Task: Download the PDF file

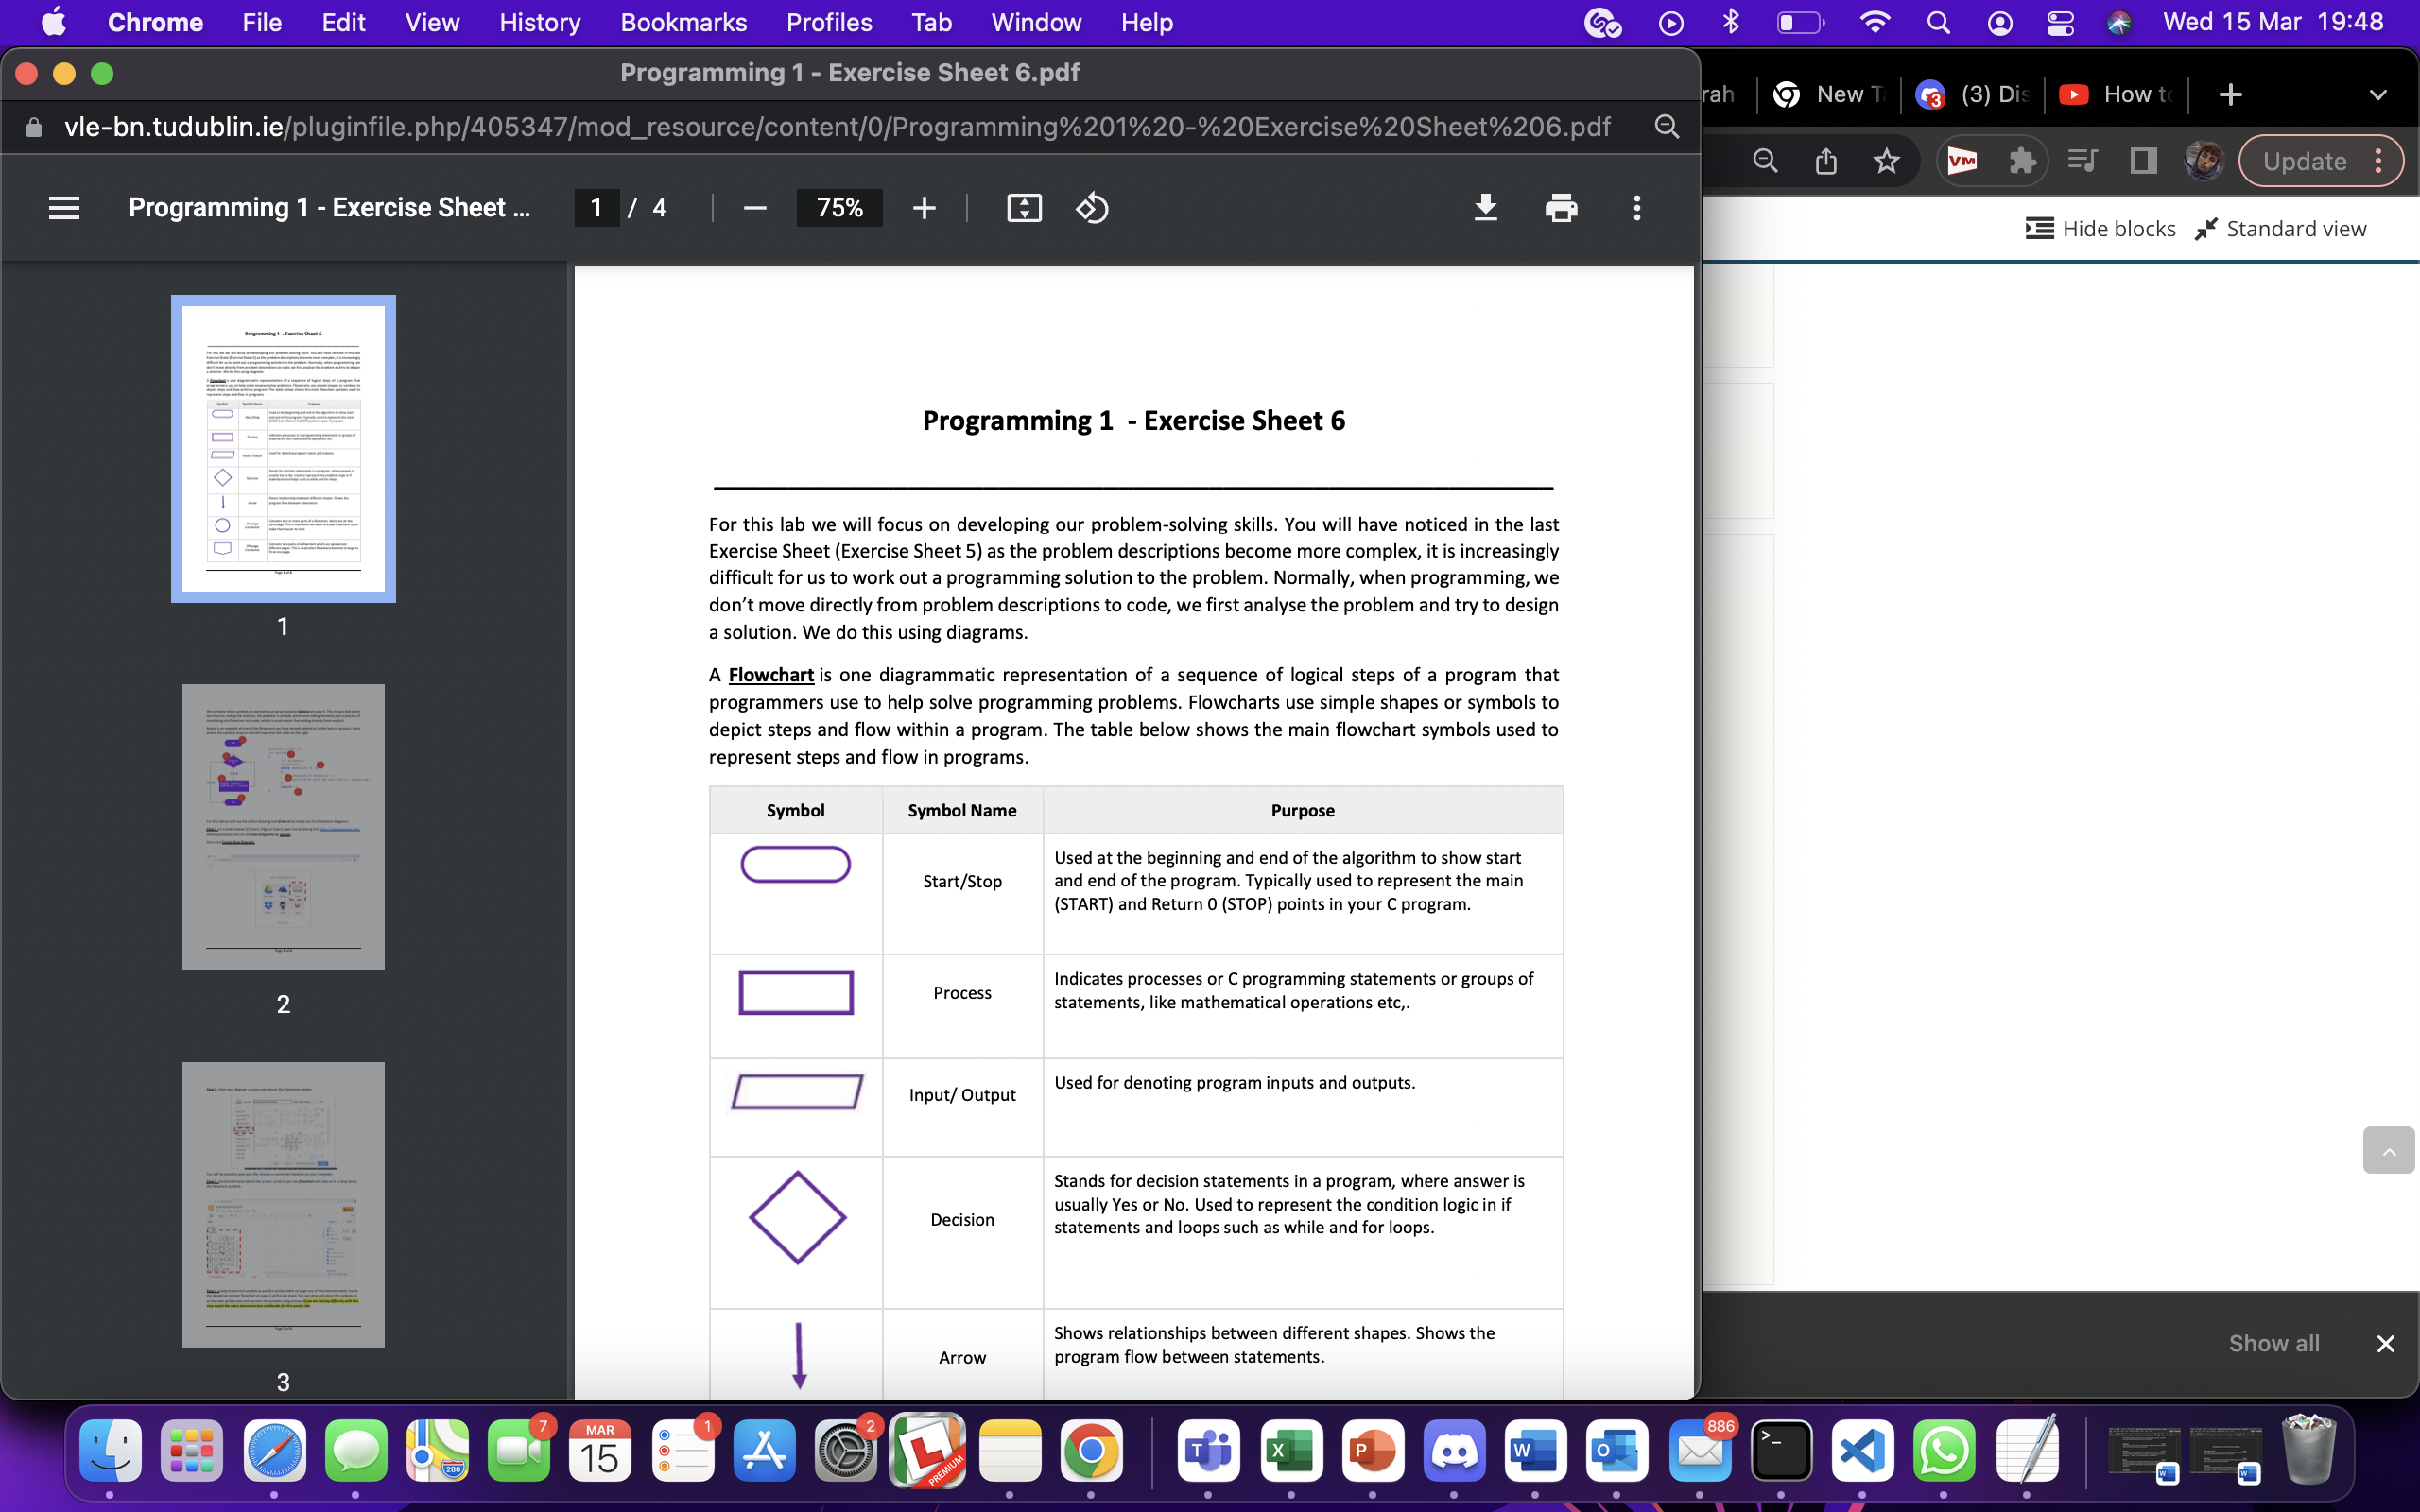Action: point(1486,207)
